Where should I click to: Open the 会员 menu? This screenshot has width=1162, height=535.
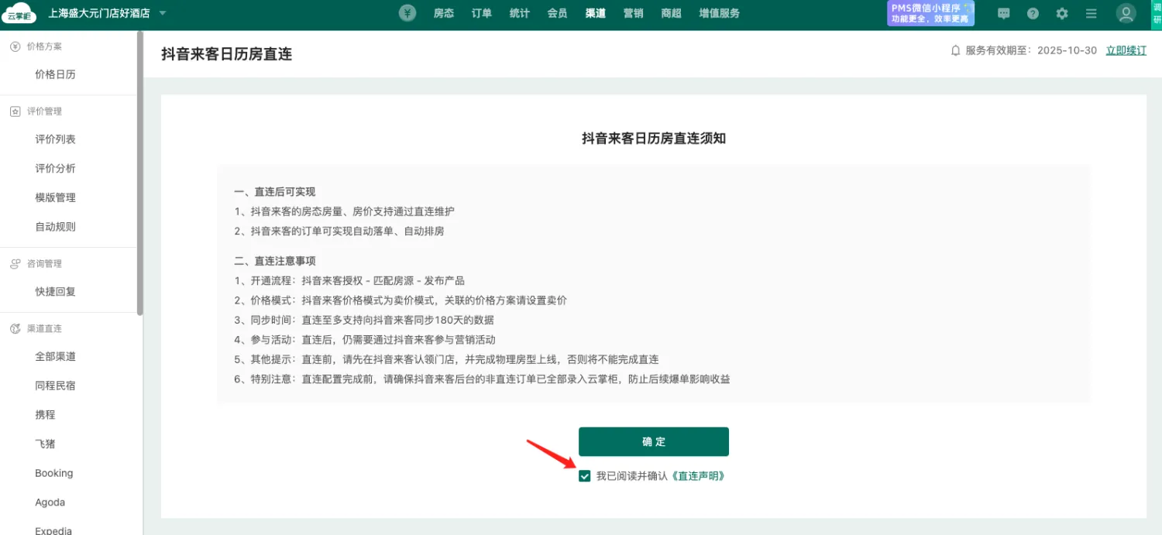point(557,13)
